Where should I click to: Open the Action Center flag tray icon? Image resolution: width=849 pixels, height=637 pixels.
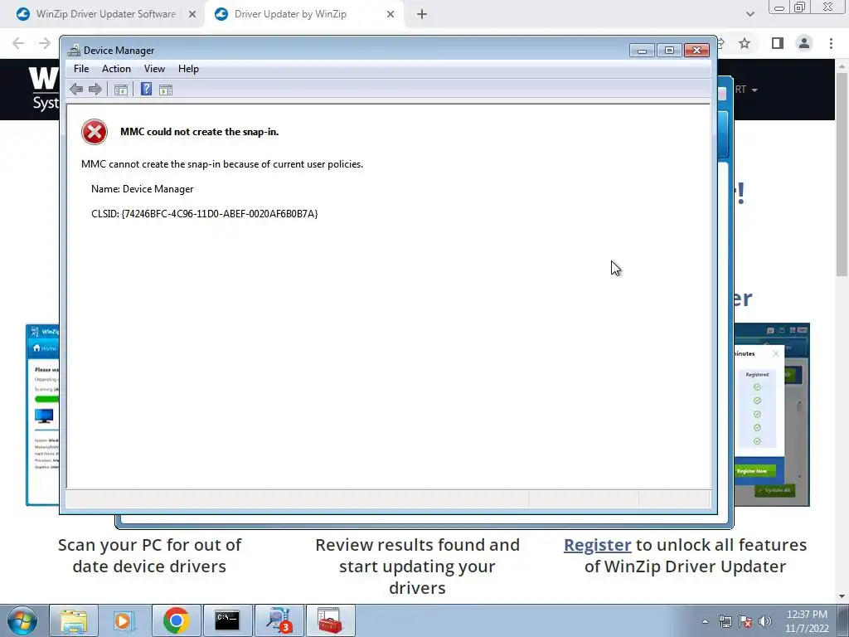(745, 621)
